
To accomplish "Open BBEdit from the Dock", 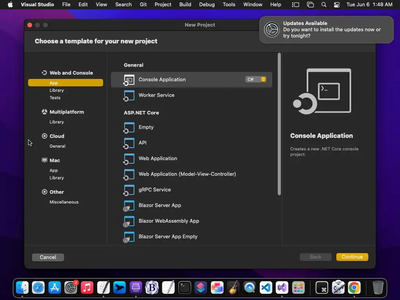I will coord(152,288).
